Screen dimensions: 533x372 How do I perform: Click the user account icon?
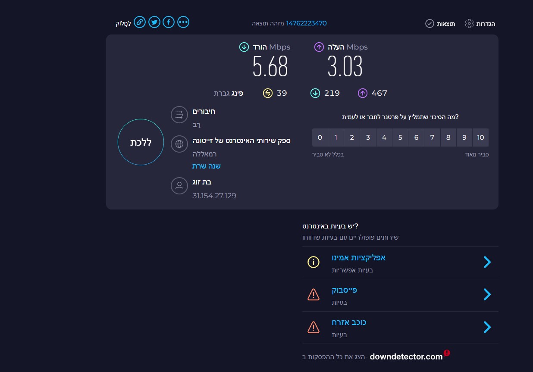point(179,186)
